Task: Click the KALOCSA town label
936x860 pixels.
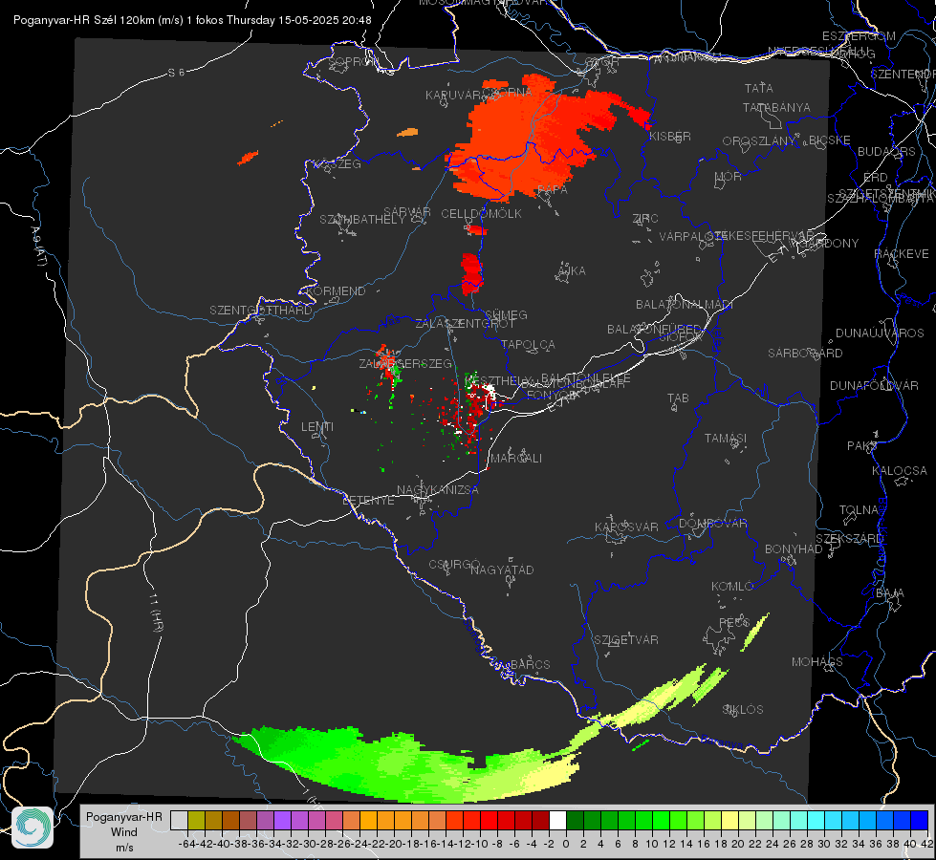Action: pyautogui.click(x=899, y=471)
